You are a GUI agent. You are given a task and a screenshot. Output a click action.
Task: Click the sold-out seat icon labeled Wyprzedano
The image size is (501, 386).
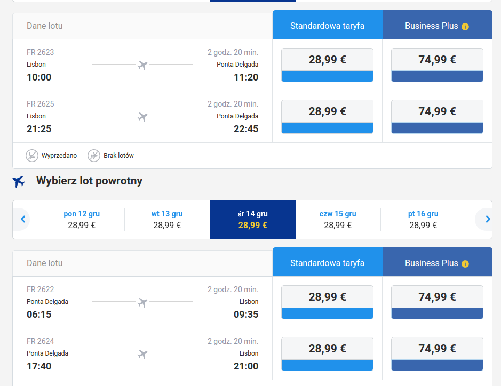click(x=32, y=156)
